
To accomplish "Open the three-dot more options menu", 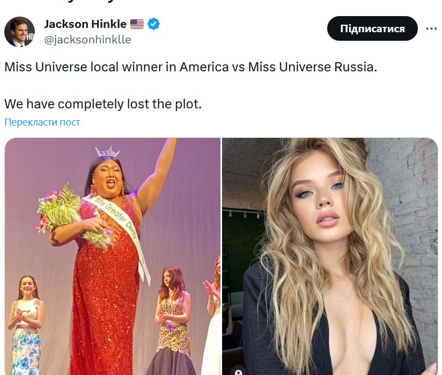I will coord(431,28).
